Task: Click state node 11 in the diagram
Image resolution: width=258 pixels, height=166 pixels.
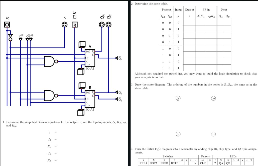Action: (x=214, y=134)
